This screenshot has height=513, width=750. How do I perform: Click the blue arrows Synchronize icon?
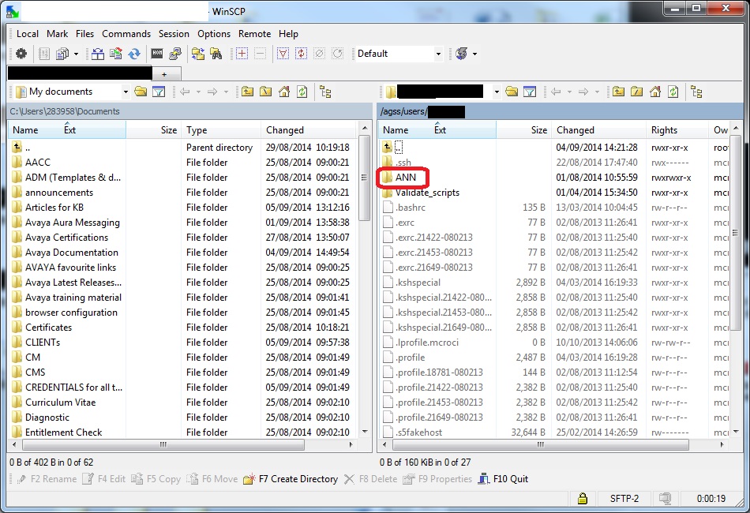(x=134, y=54)
